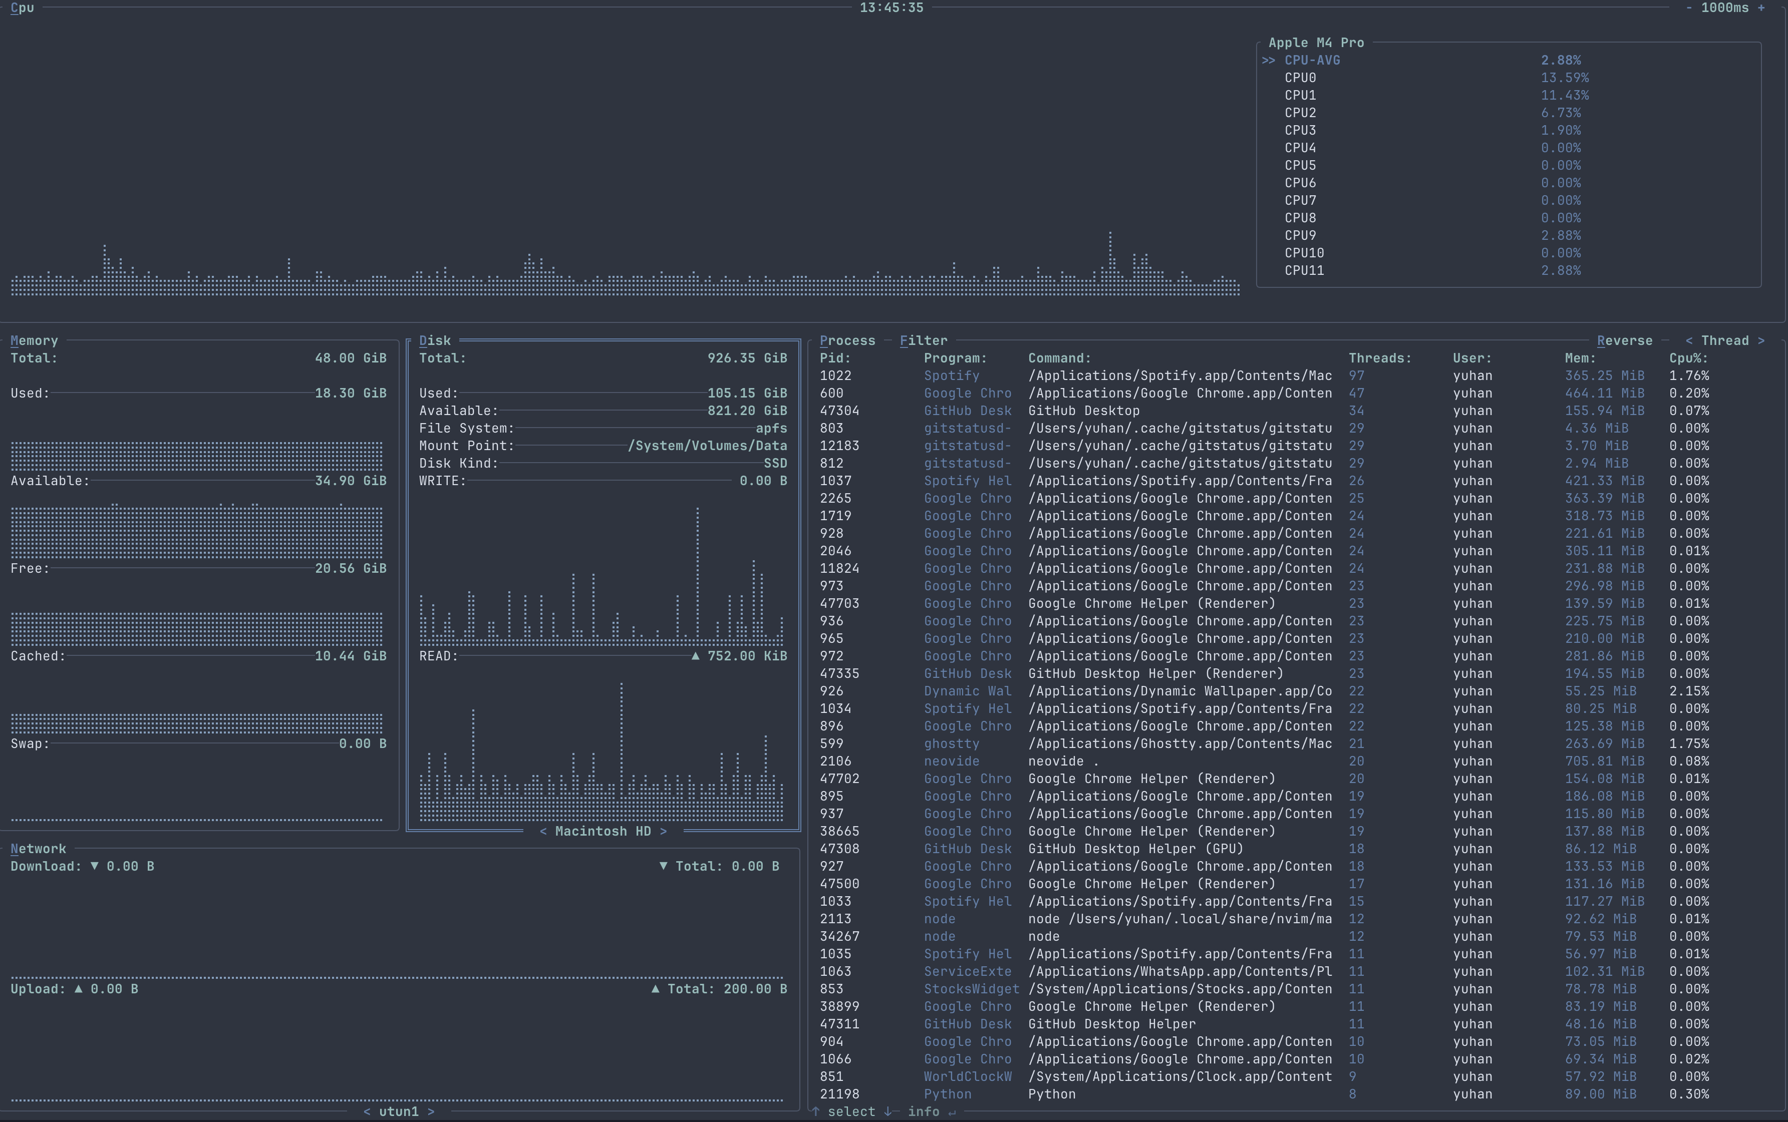Select the Spotify process with Pid 1022
The width and height of the screenshot is (1788, 1122).
[x=952, y=376]
